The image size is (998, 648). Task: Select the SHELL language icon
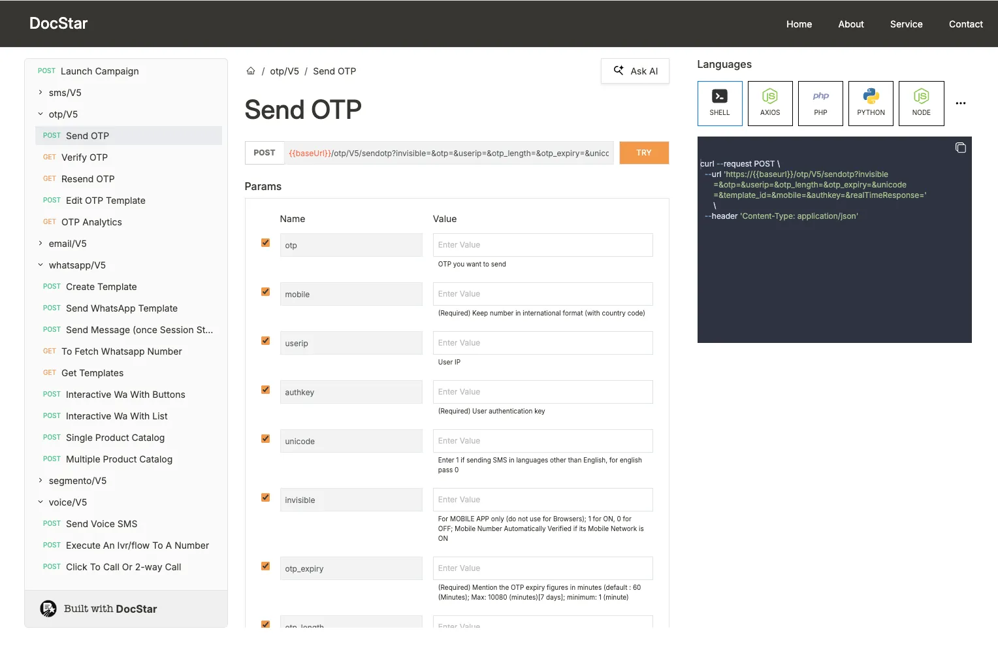pyautogui.click(x=720, y=103)
